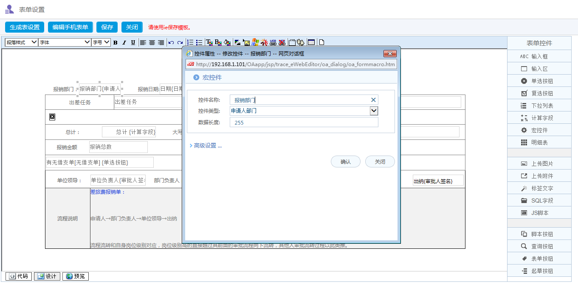Click the insert image toolbar icon
This screenshot has height=284, width=578.
246,42
